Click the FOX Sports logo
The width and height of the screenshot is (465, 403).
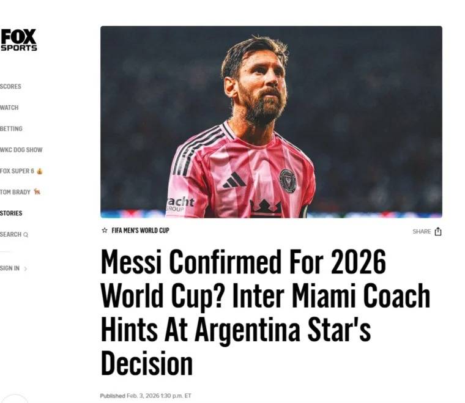tap(18, 40)
